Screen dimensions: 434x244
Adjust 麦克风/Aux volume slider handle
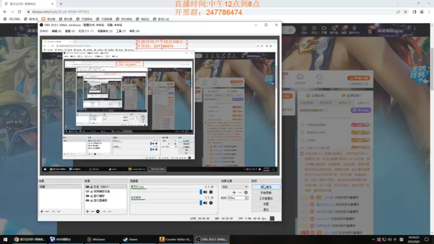tap(201, 192)
